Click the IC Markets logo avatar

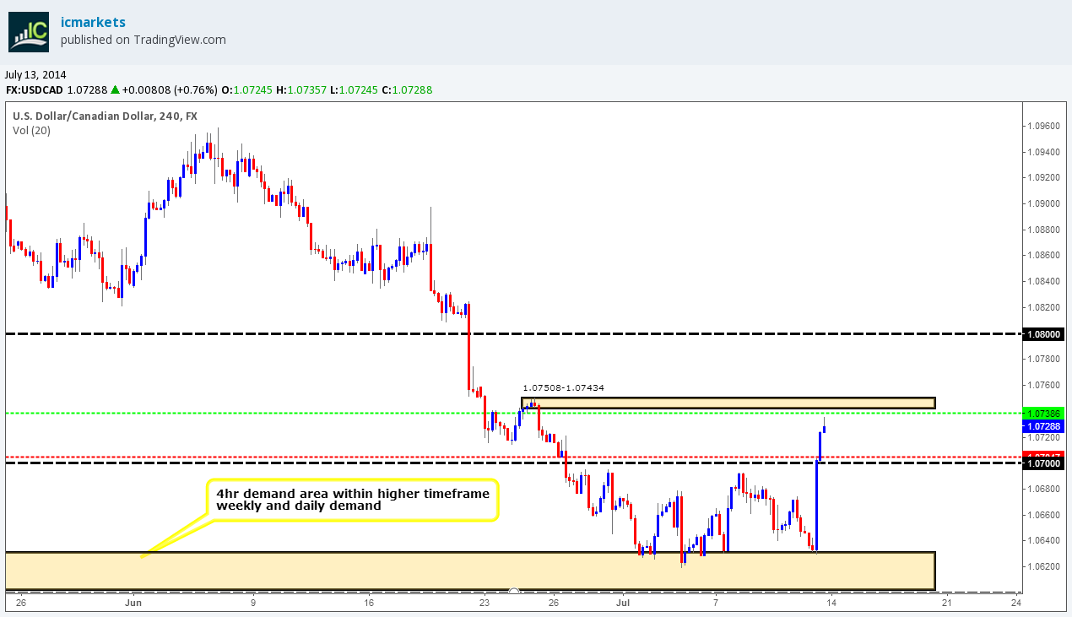pyautogui.click(x=30, y=31)
